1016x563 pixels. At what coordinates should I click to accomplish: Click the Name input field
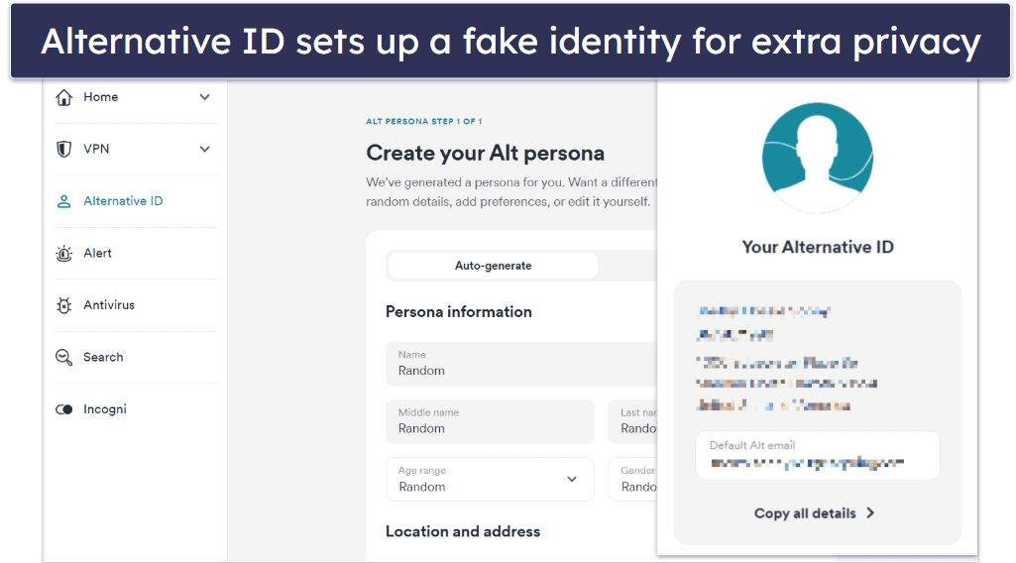point(520,364)
